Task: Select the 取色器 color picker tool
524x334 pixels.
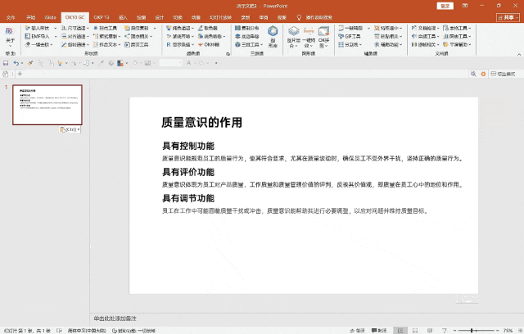Action: 208,28
